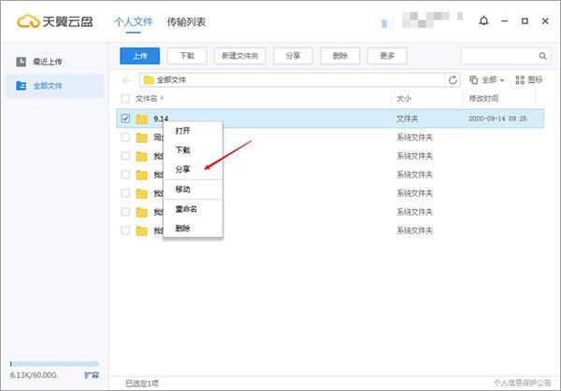Viewport: 561px width, 391px height.
Task: Click the 9.14 folder icon
Action: click(142, 119)
